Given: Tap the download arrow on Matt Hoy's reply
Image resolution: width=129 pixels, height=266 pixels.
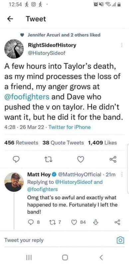Looking at the screenshot, I should 95,222.
